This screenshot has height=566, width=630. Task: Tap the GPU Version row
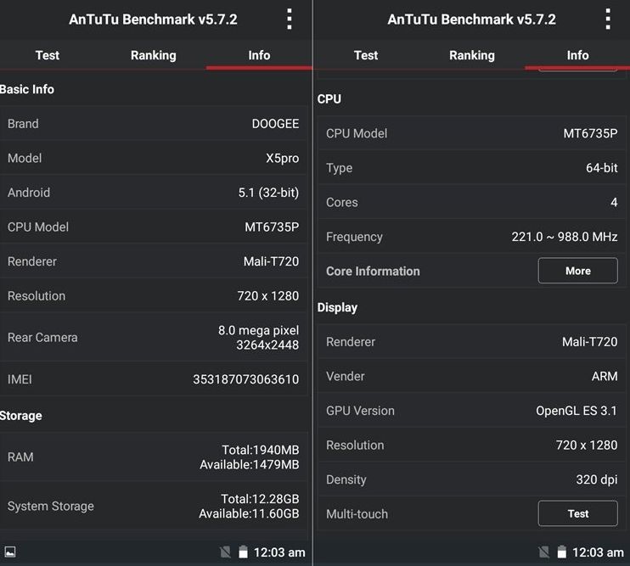(472, 410)
